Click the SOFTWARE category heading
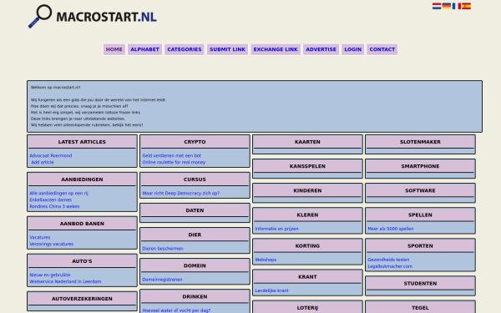Viewport: 501px width, 313px height. tap(420, 190)
